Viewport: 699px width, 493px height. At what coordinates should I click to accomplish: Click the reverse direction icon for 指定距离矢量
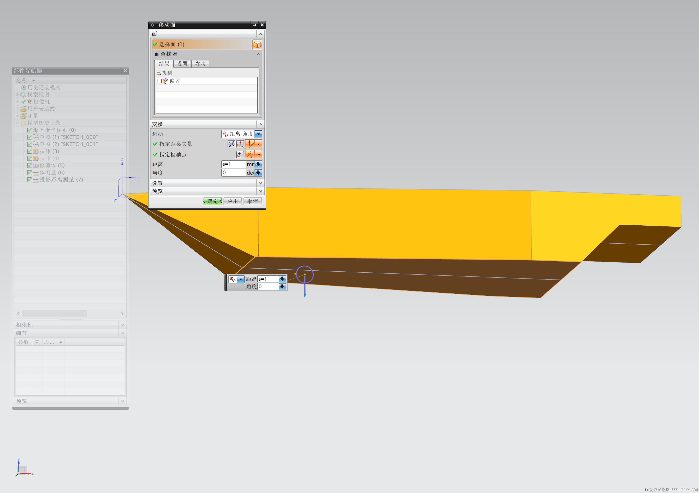tap(231, 144)
